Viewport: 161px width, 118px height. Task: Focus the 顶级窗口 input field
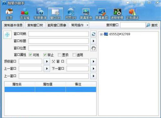(30, 61)
